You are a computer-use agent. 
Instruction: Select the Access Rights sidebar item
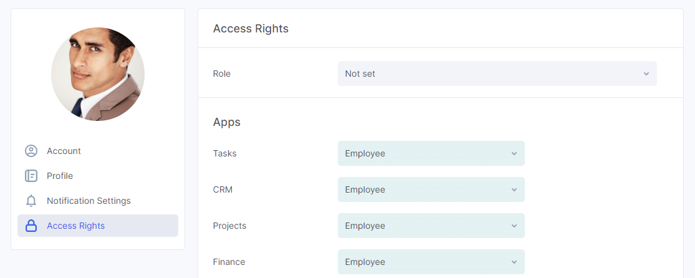pyautogui.click(x=98, y=226)
